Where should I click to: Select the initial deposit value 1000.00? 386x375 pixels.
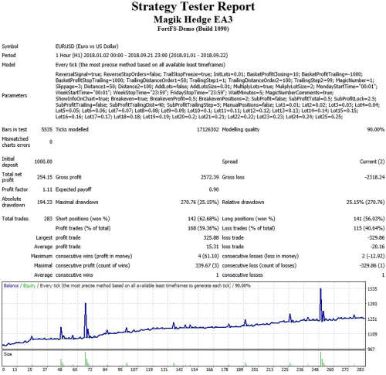click(x=43, y=162)
